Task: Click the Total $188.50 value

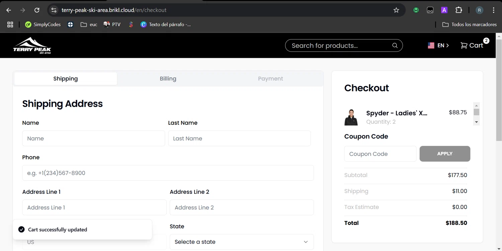Action: pyautogui.click(x=456, y=223)
